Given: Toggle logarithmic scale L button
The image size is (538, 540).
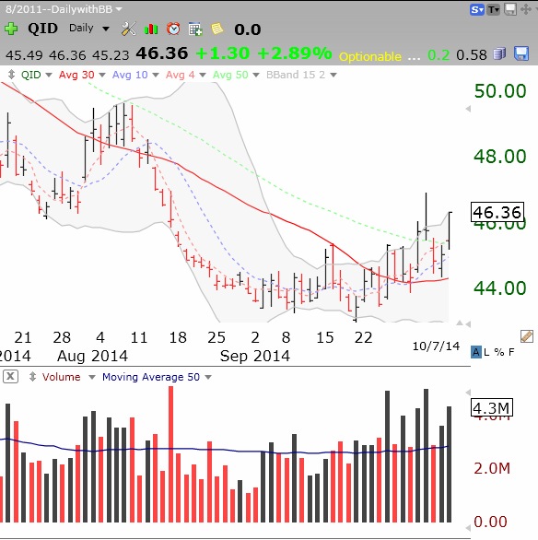Looking at the screenshot, I should point(486,352).
